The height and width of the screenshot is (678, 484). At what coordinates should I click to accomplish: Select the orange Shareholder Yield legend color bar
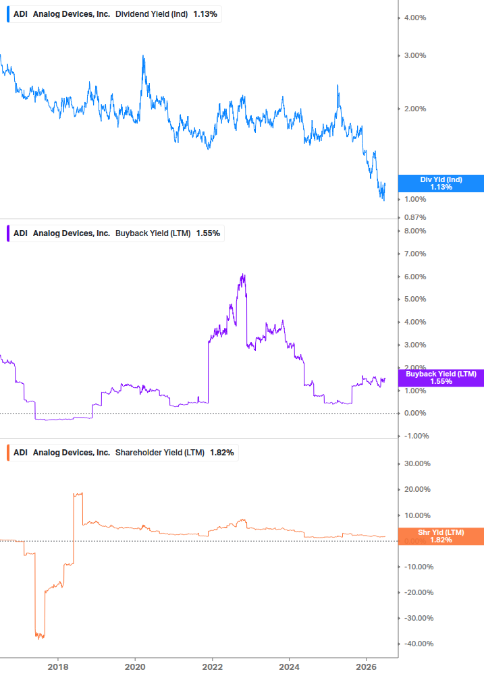(8, 453)
